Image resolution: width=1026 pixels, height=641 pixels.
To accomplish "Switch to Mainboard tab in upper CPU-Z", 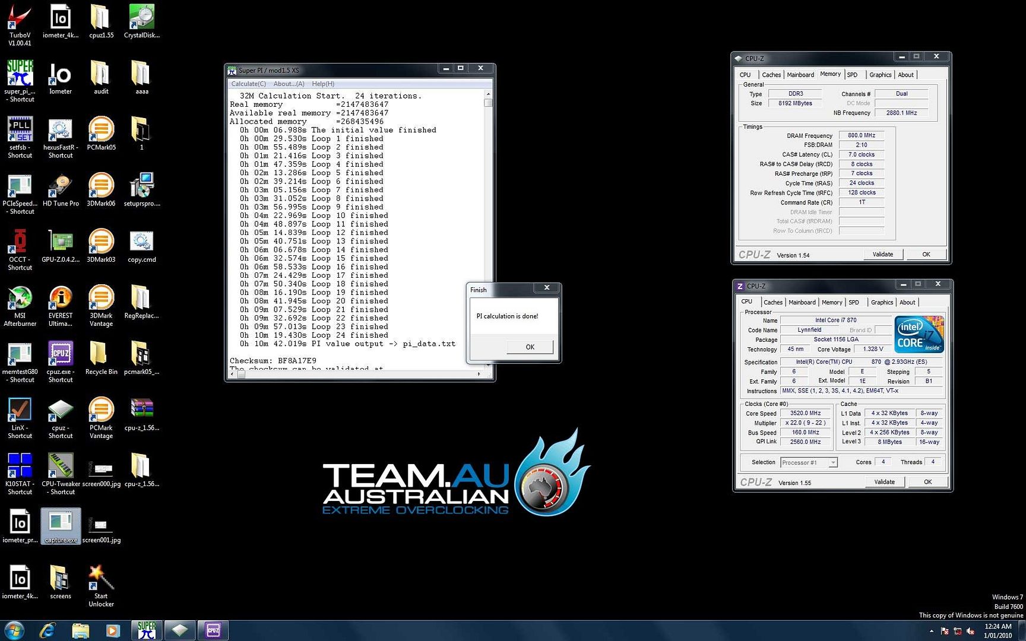I will click(800, 75).
